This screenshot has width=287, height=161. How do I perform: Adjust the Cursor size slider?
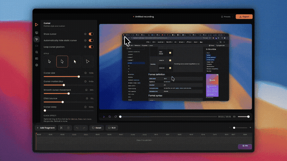[x=69, y=76]
